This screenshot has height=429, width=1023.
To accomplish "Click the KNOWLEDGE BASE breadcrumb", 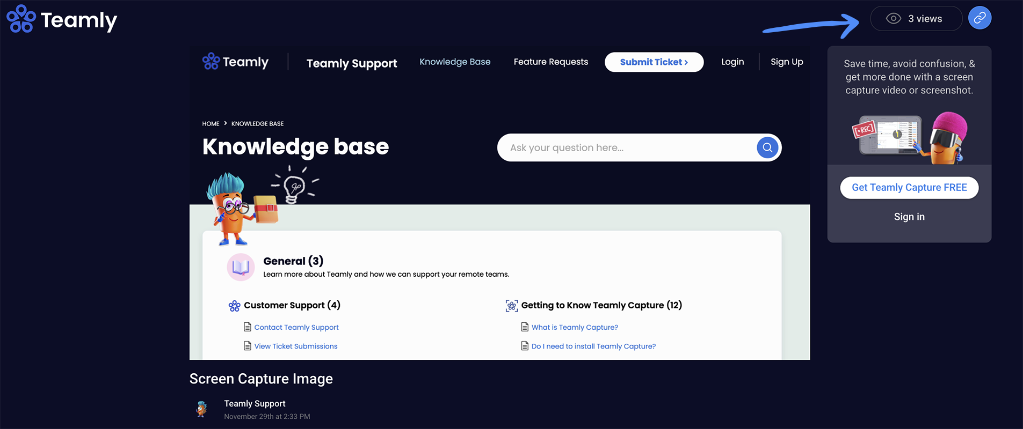I will tap(257, 124).
